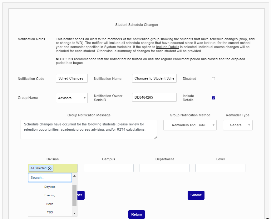Enable the Disabled checkbox
This screenshot has width=271, height=219.
(x=214, y=79)
